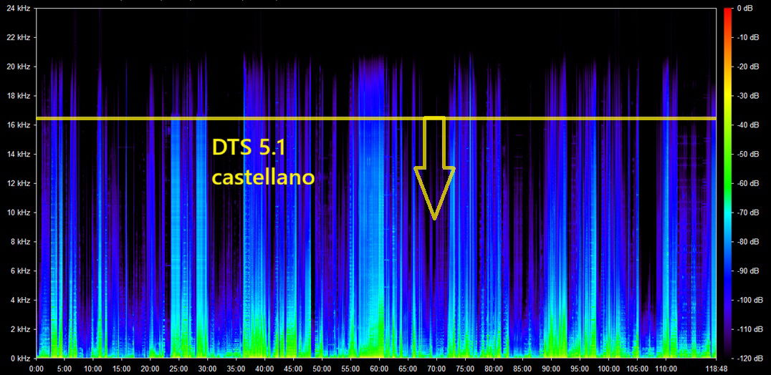Image resolution: width=771 pixels, height=375 pixels.
Task: Click the 0 dB legend label
Action: tap(745, 9)
